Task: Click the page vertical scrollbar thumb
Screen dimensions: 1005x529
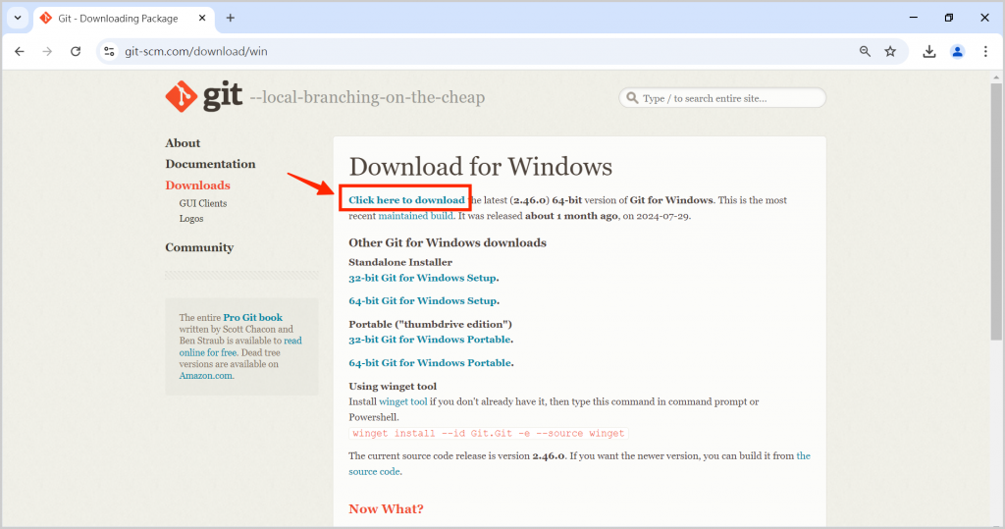Action: (x=996, y=212)
